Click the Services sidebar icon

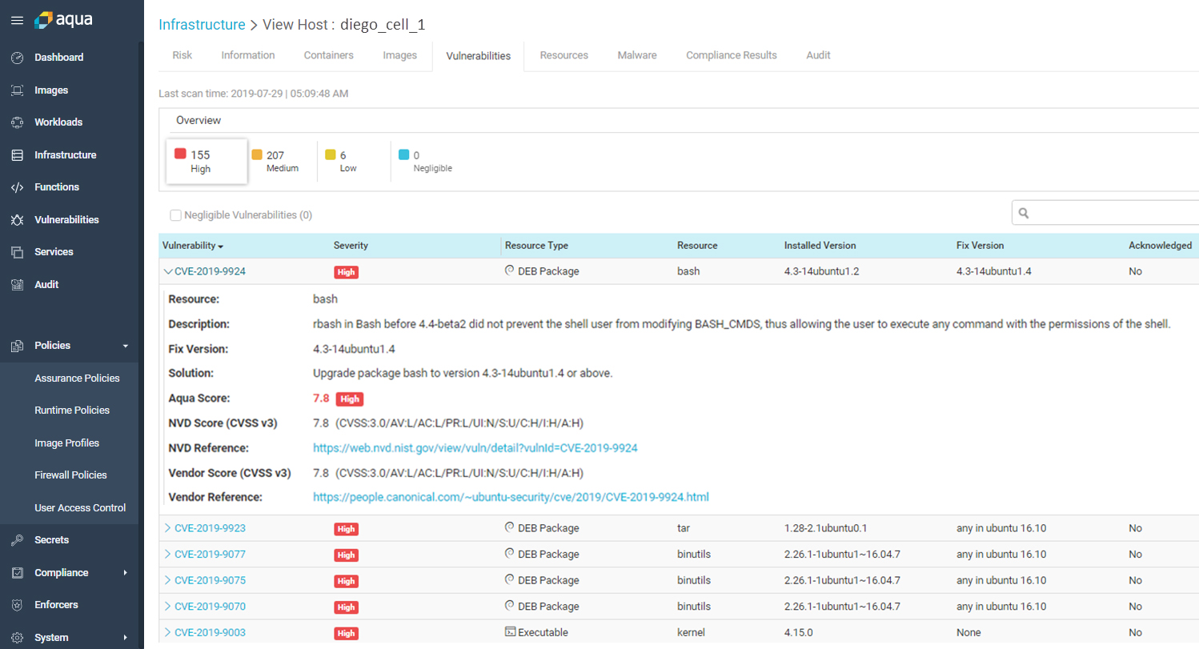[17, 252]
